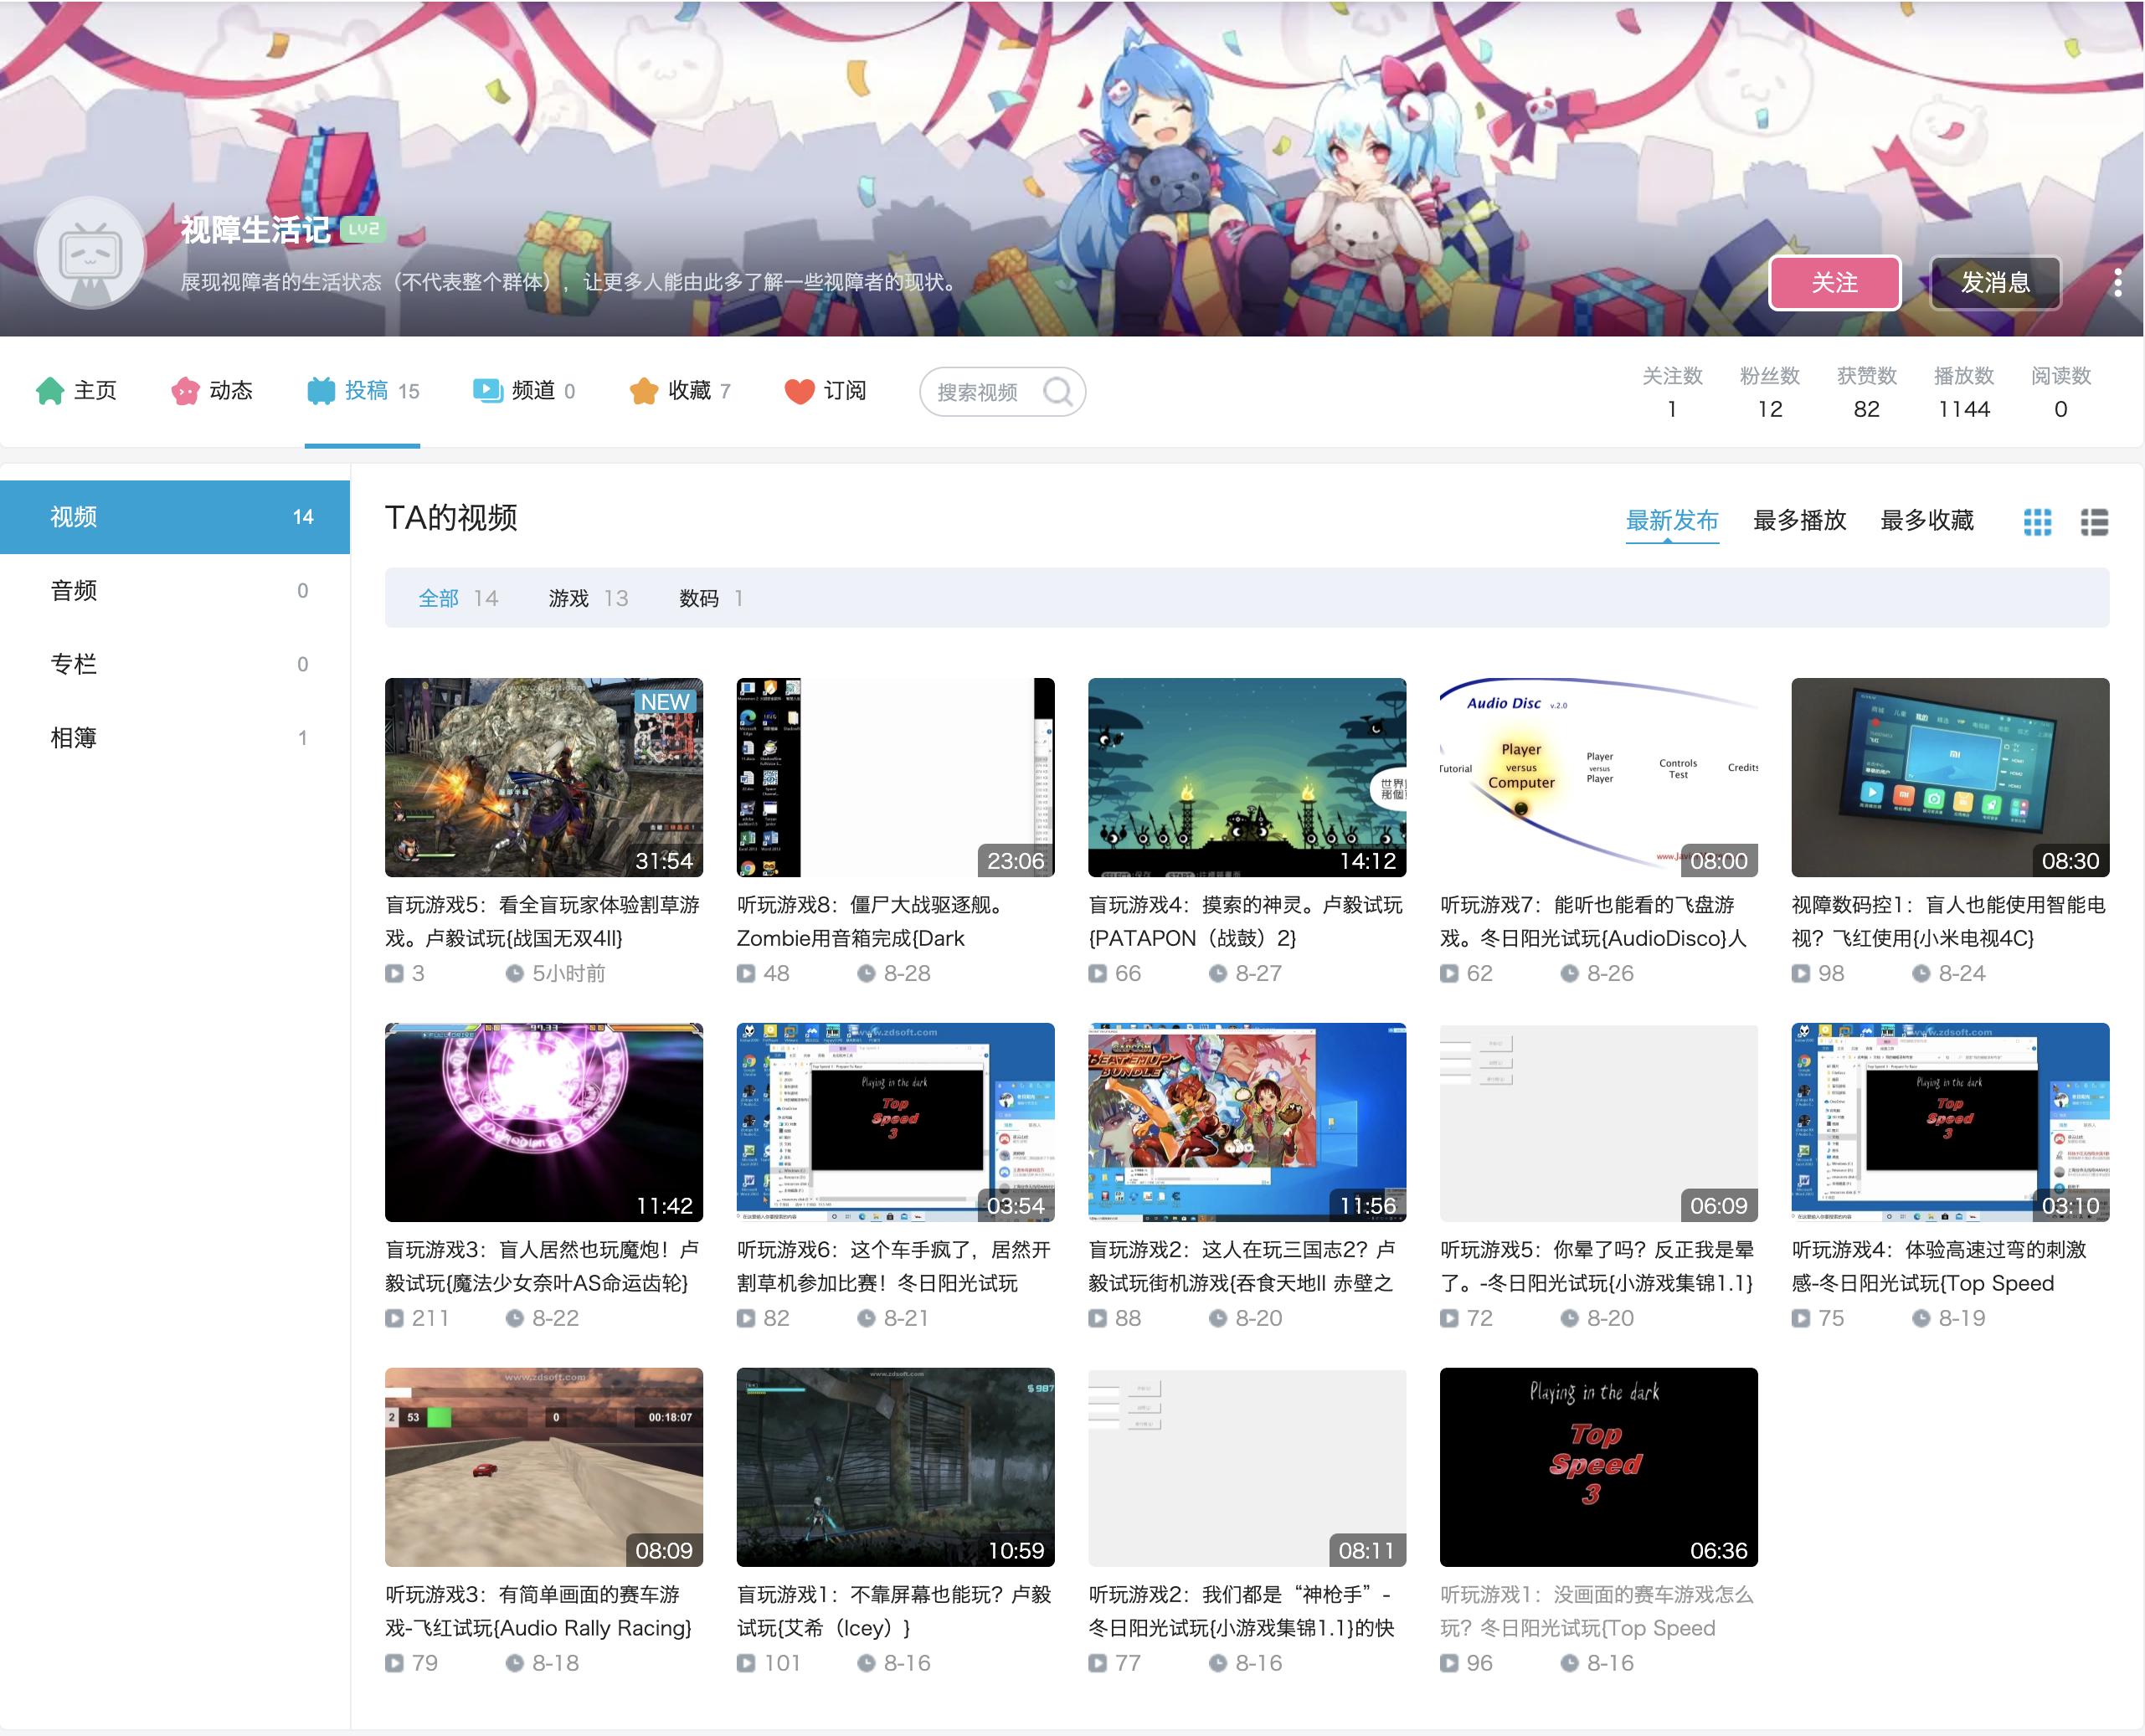
Task: Click the 收藏 star icon
Action: (643, 391)
